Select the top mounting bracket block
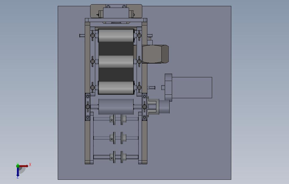289x184 pixels. point(116,13)
